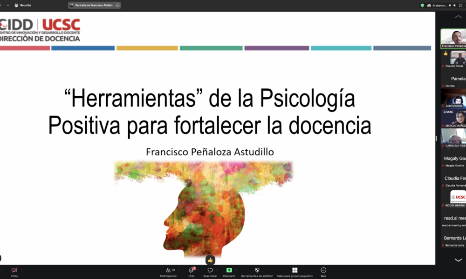Click the cloud recording icon

[x=429, y=5]
